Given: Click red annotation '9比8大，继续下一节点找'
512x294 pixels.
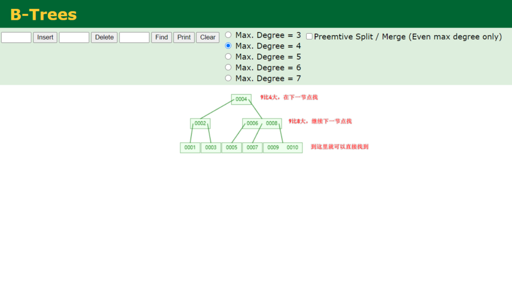Looking at the screenshot, I should click(320, 121).
